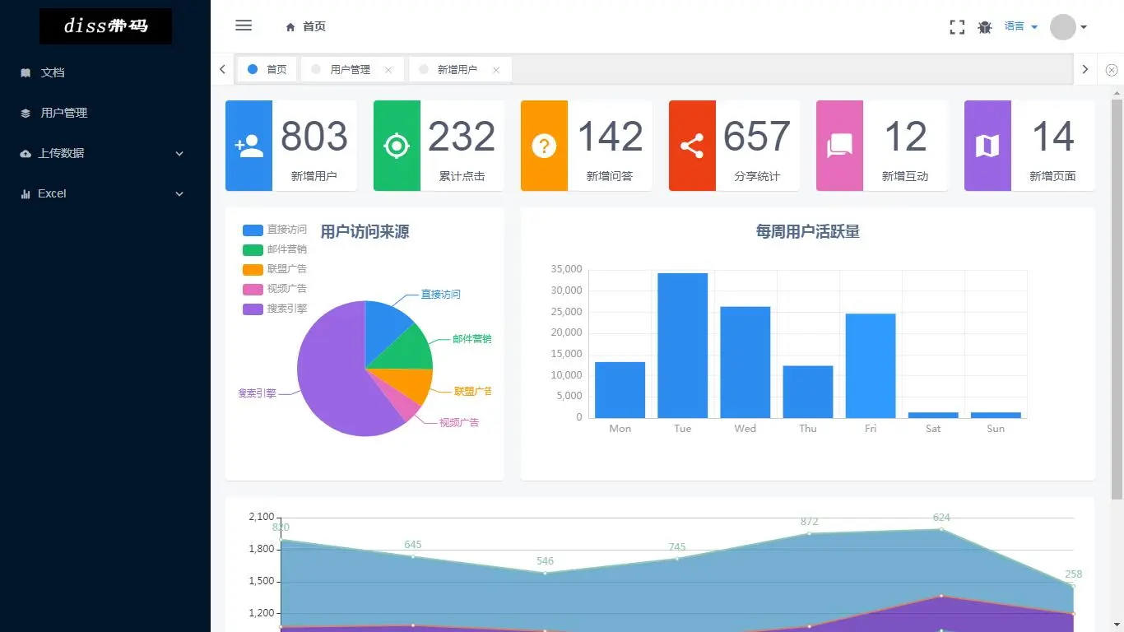Screen dimensions: 1124x632
Task: Click the pink chat icon on 新增互动 card
Action: pyautogui.click(x=839, y=146)
